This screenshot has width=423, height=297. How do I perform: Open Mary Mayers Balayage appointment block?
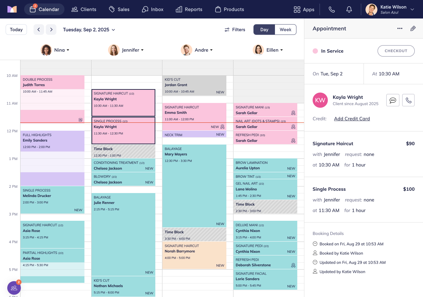(194, 186)
